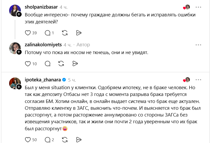The width and height of the screenshot is (210, 143).
Task: Open more options for sholpanizbasar's comment
Action: pyautogui.click(x=198, y=7)
